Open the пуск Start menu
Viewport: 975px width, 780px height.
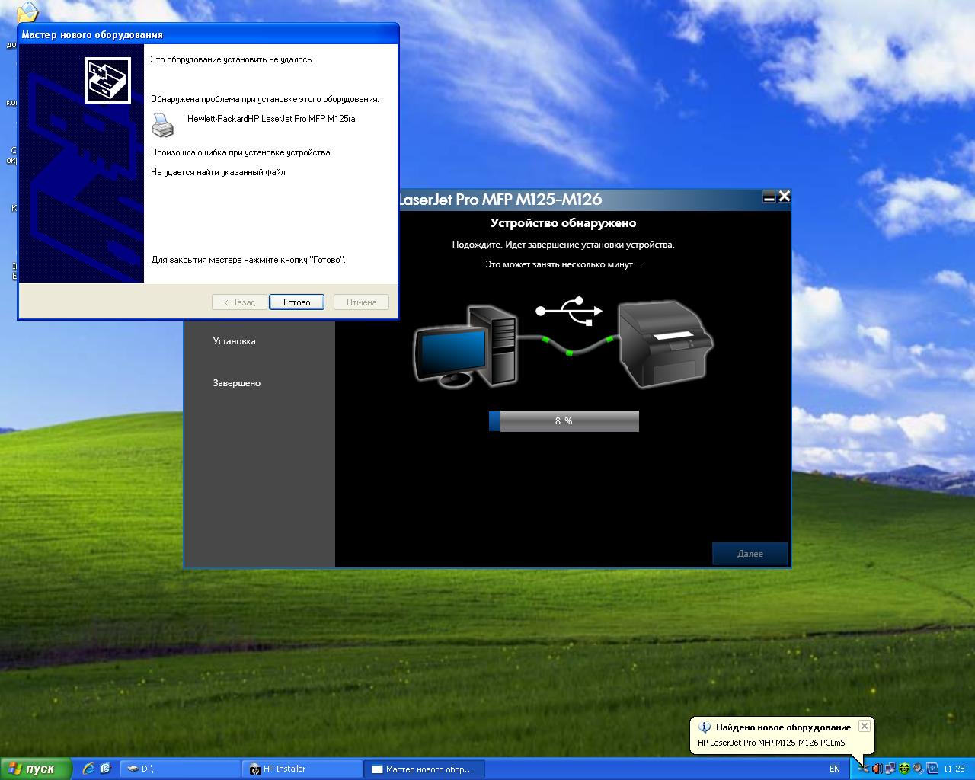[36, 769]
